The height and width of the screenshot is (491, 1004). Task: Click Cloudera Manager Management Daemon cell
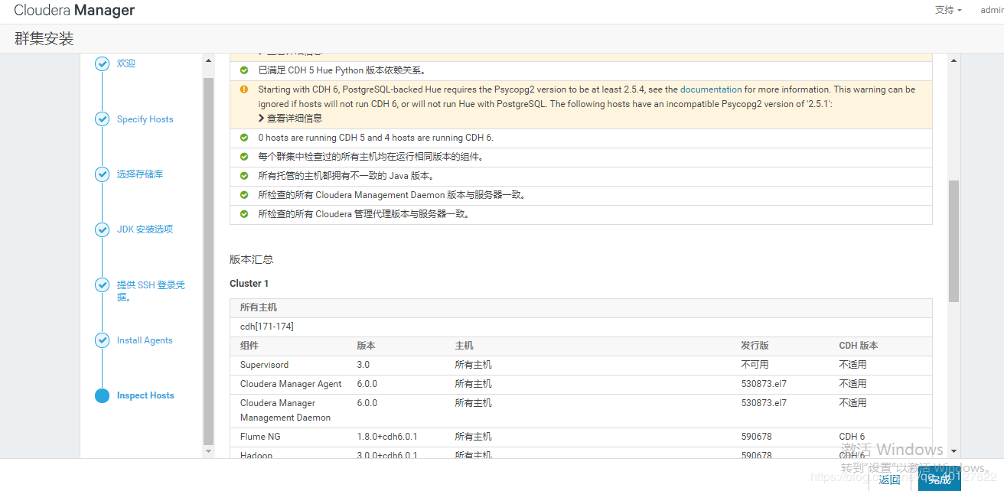click(285, 410)
